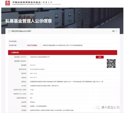Click the institution type value in the row above the business-type row

38,106
